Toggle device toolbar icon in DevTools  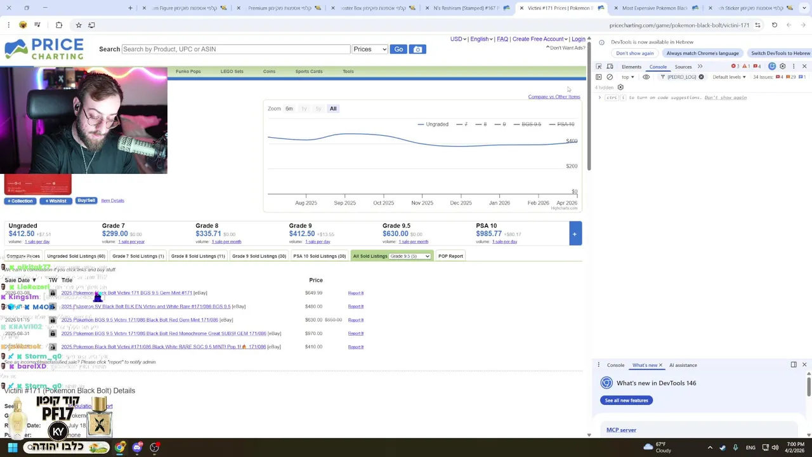click(610, 67)
